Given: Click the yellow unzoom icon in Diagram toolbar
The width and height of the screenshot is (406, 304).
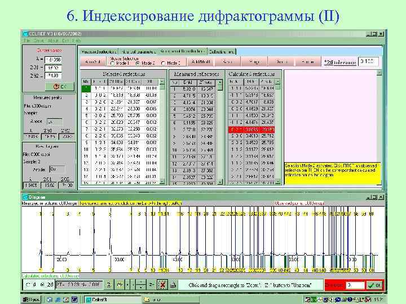Looking at the screenshot, I should [120, 285].
